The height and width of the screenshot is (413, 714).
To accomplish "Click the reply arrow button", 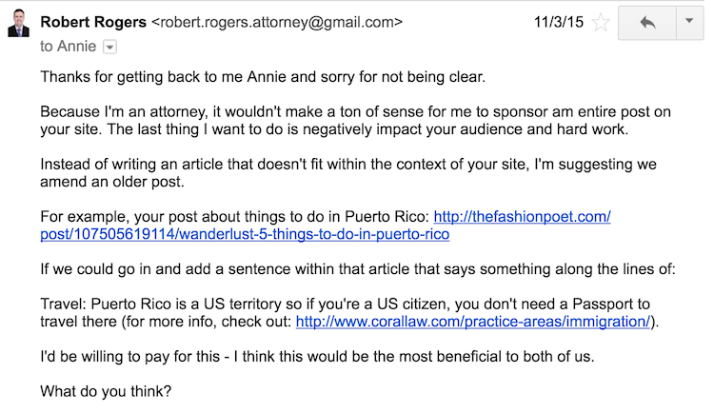I will [x=647, y=22].
